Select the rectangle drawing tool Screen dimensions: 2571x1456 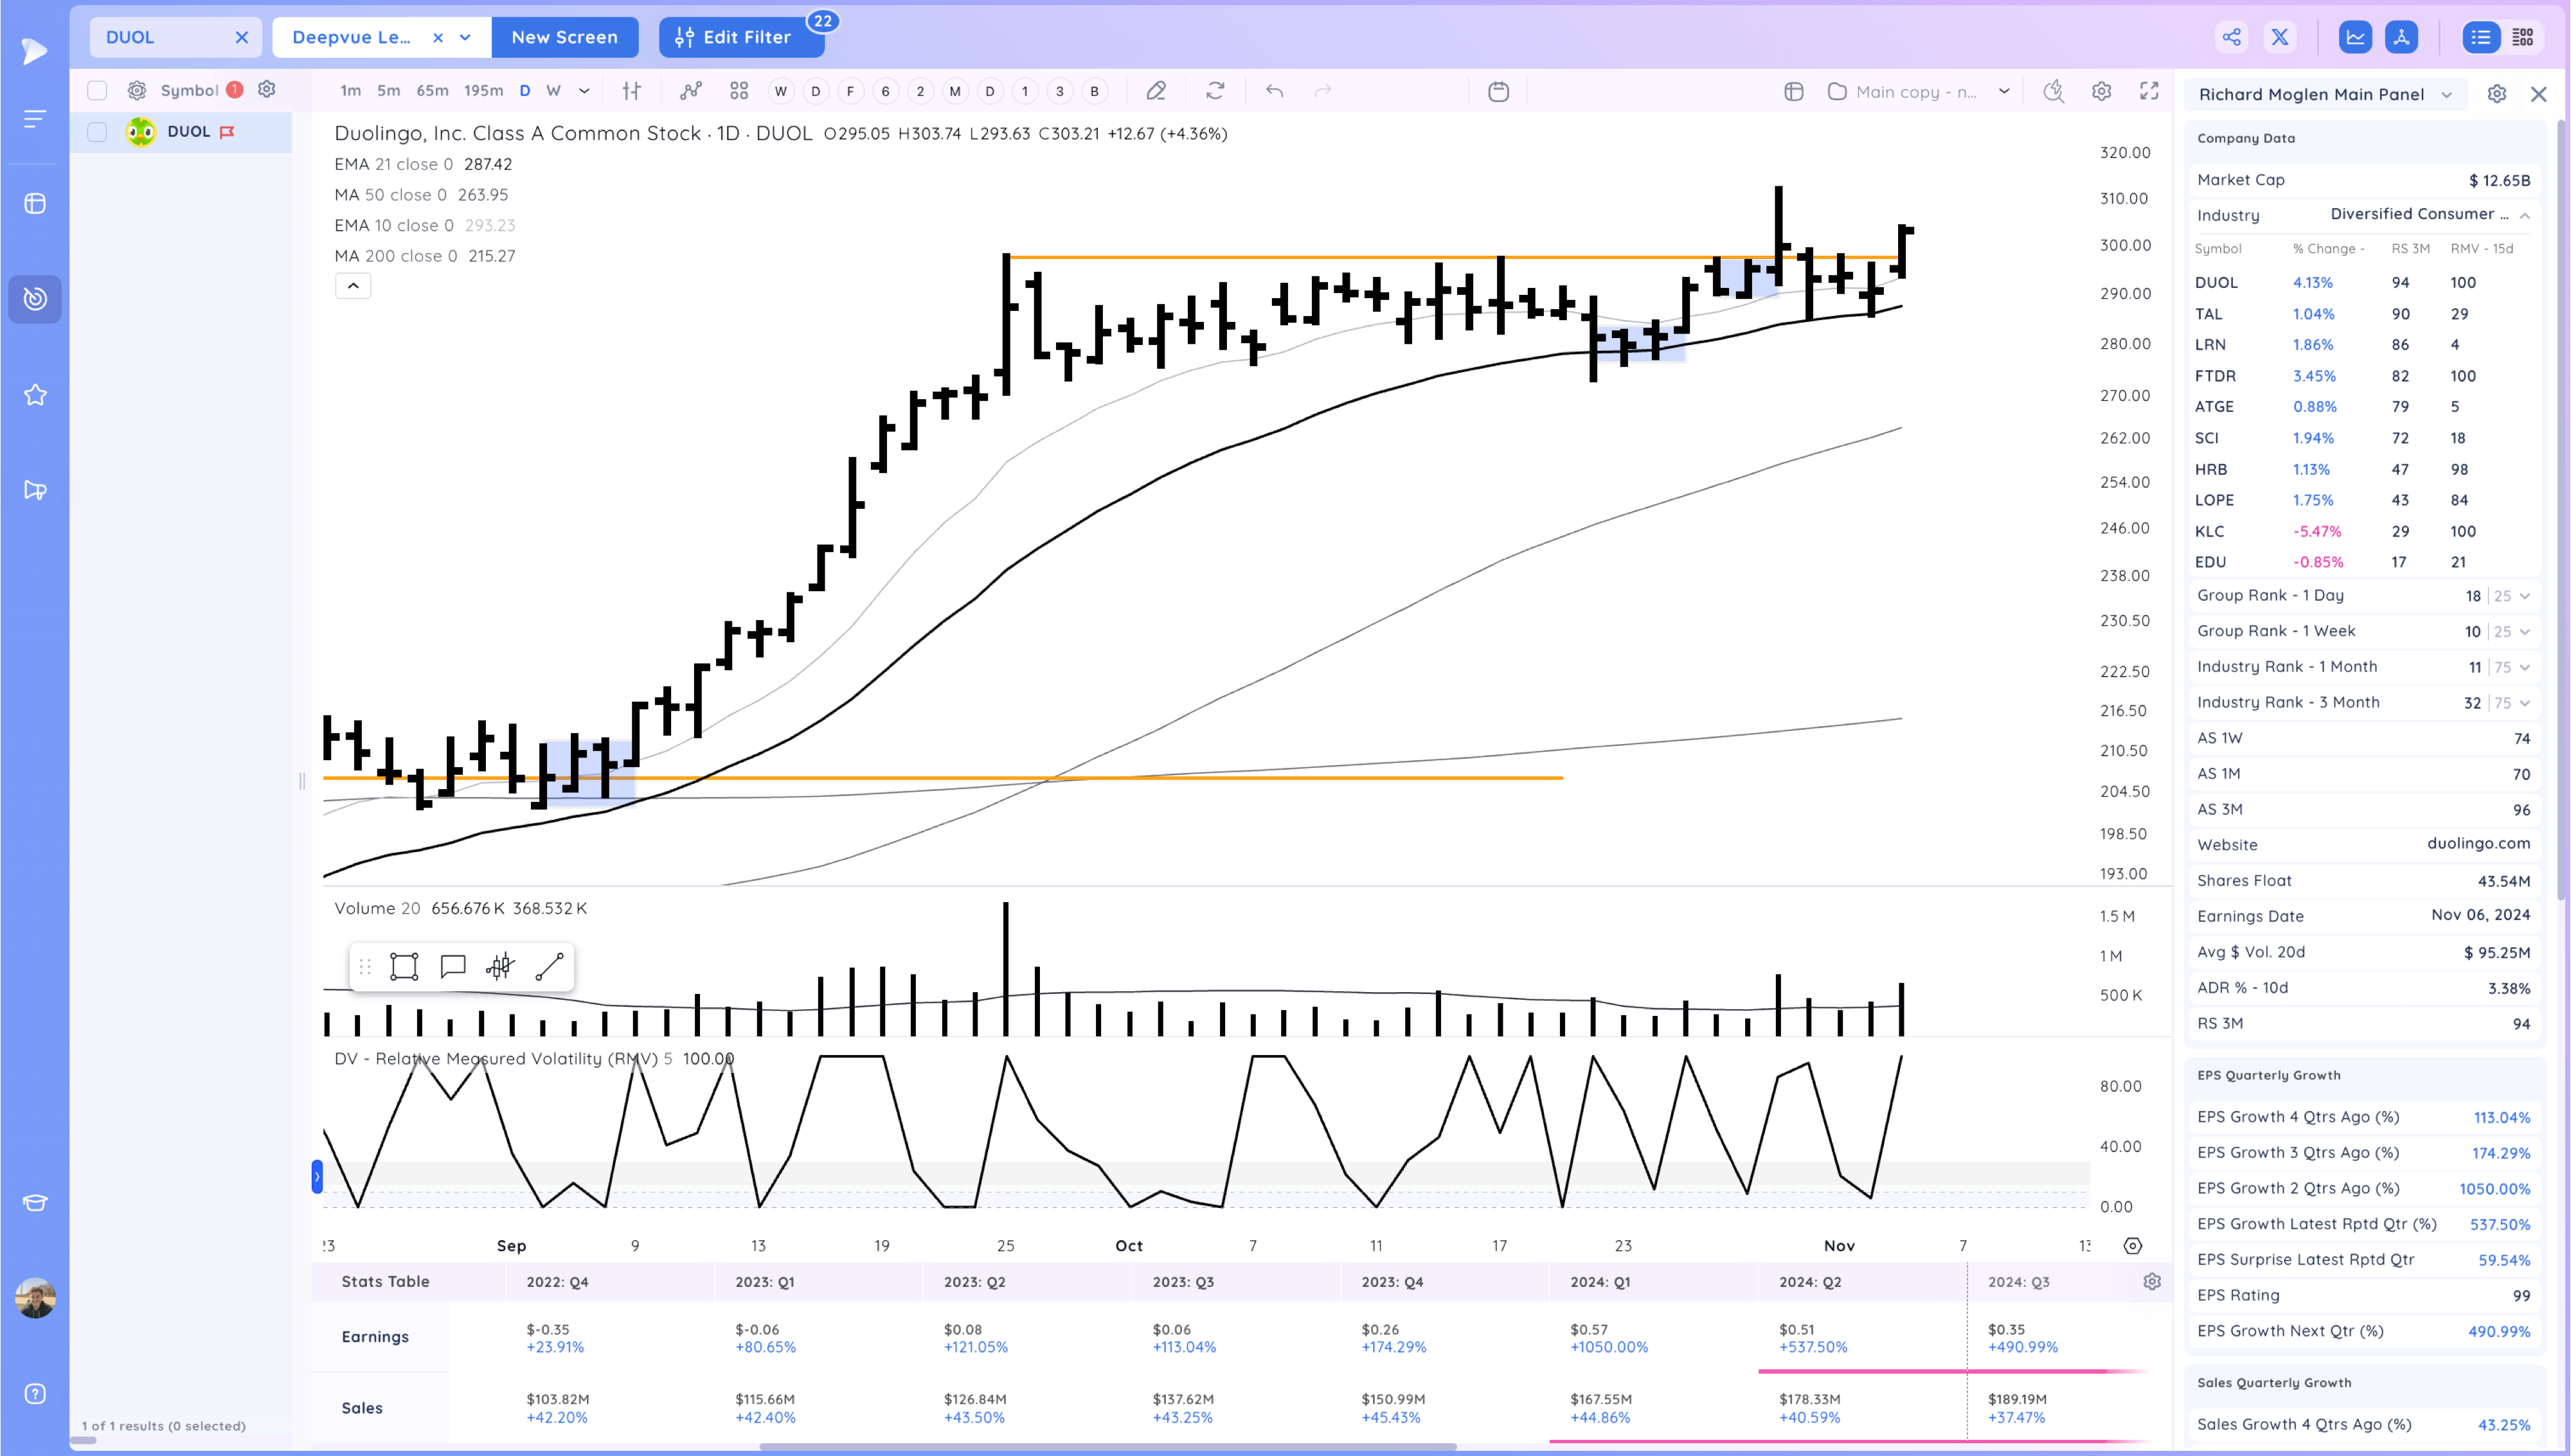pos(404,966)
